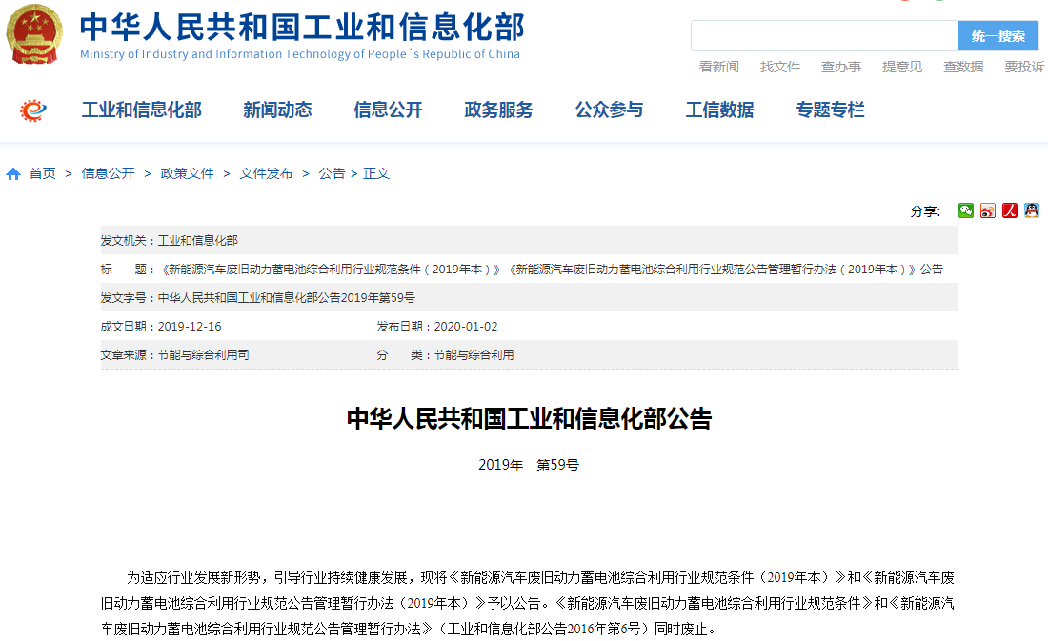Click the 统一搜索 search button
Screen dimensions: 1048x641
(998, 36)
